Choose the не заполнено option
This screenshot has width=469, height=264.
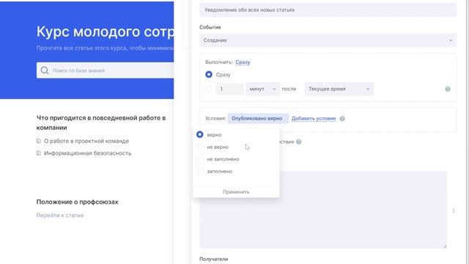[200, 159]
